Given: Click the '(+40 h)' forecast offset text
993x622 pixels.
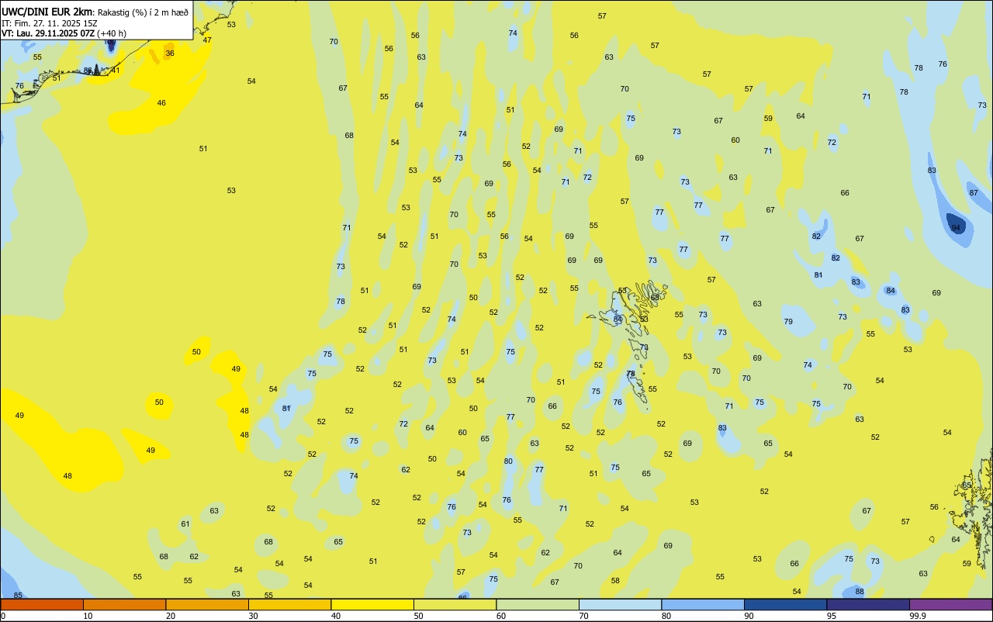Looking at the screenshot, I should click(112, 33).
